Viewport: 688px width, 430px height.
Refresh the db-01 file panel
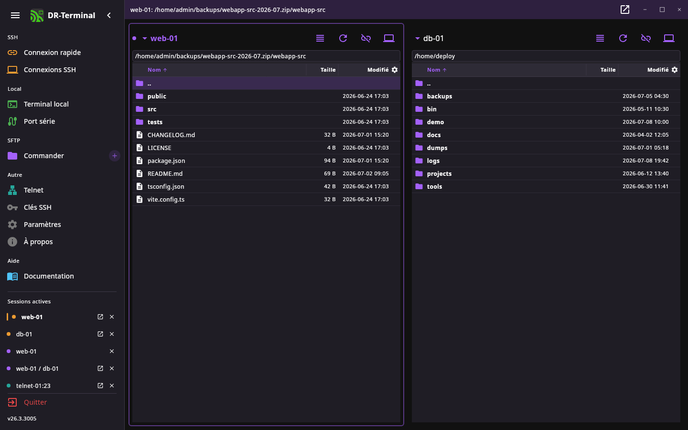623,38
